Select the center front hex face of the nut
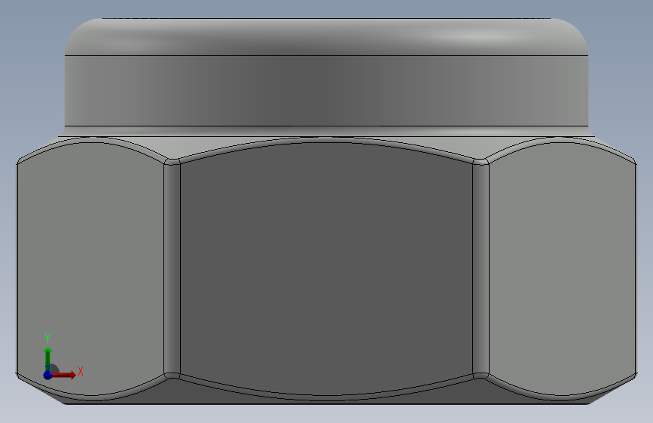653x423 pixels. (x=327, y=269)
